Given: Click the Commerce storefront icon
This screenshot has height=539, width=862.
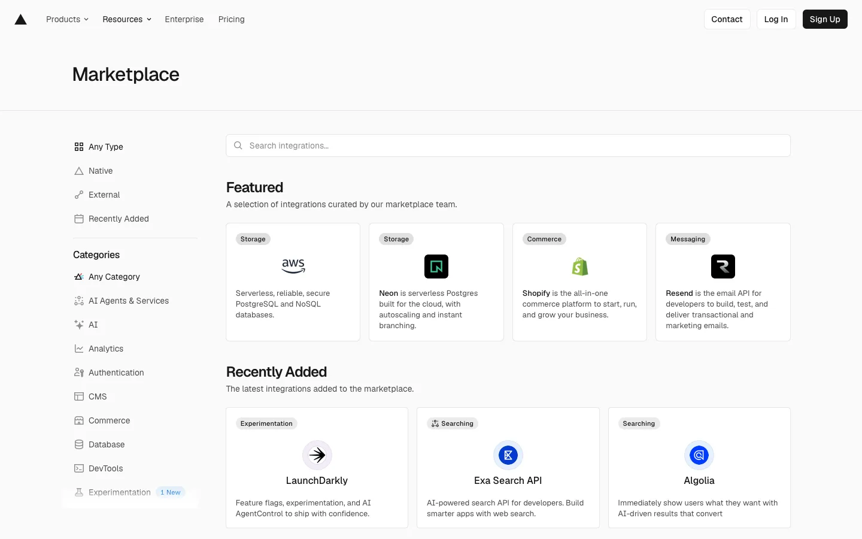Looking at the screenshot, I should click(79, 420).
